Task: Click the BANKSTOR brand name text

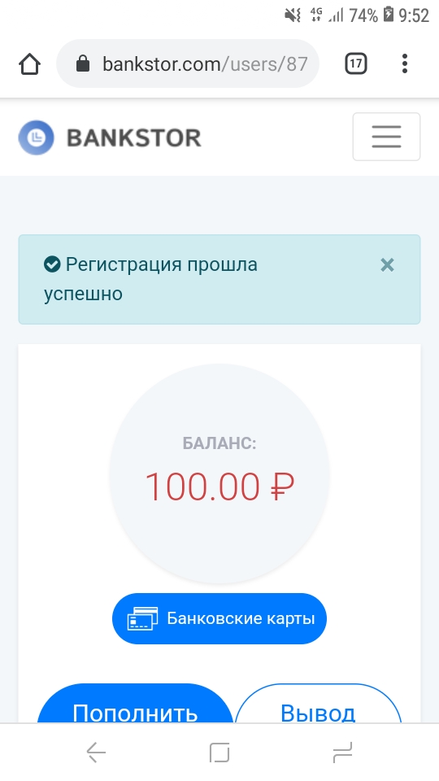Action: tap(134, 138)
